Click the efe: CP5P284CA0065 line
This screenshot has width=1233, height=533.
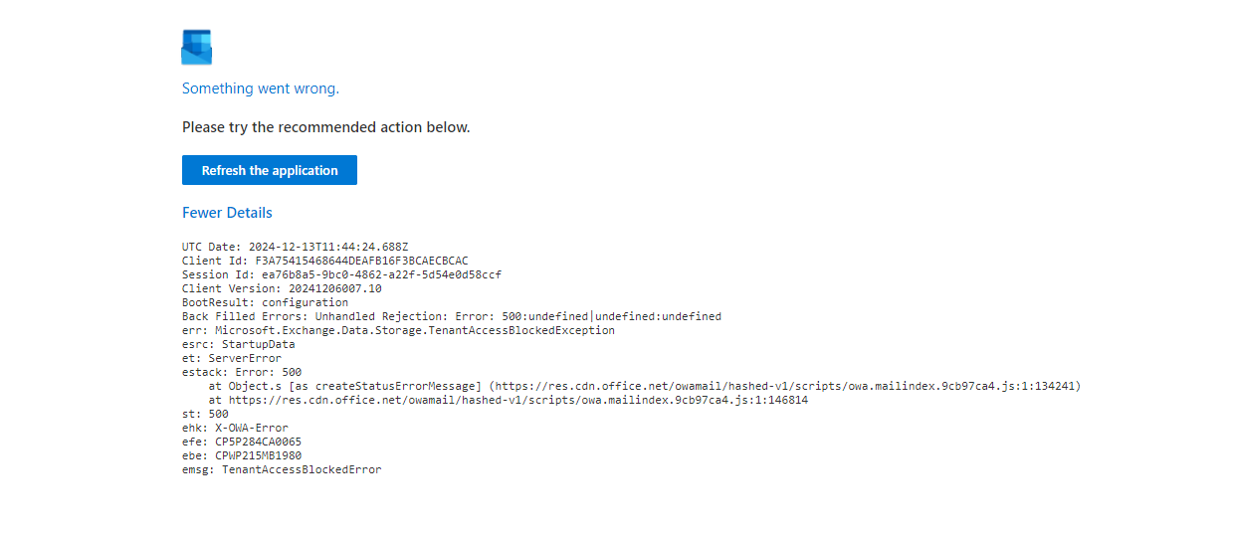(x=241, y=442)
